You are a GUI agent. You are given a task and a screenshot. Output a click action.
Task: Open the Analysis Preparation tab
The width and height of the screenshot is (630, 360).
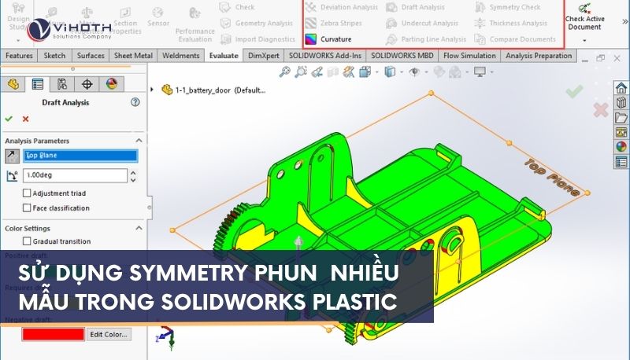click(x=539, y=56)
